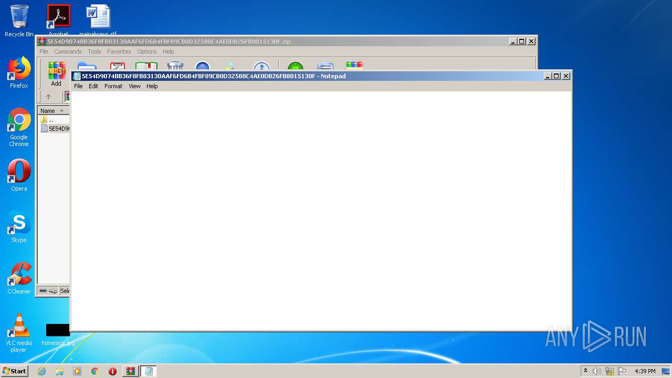
Task: Switch to WinRAR via its taskbar button
Action: click(131, 371)
